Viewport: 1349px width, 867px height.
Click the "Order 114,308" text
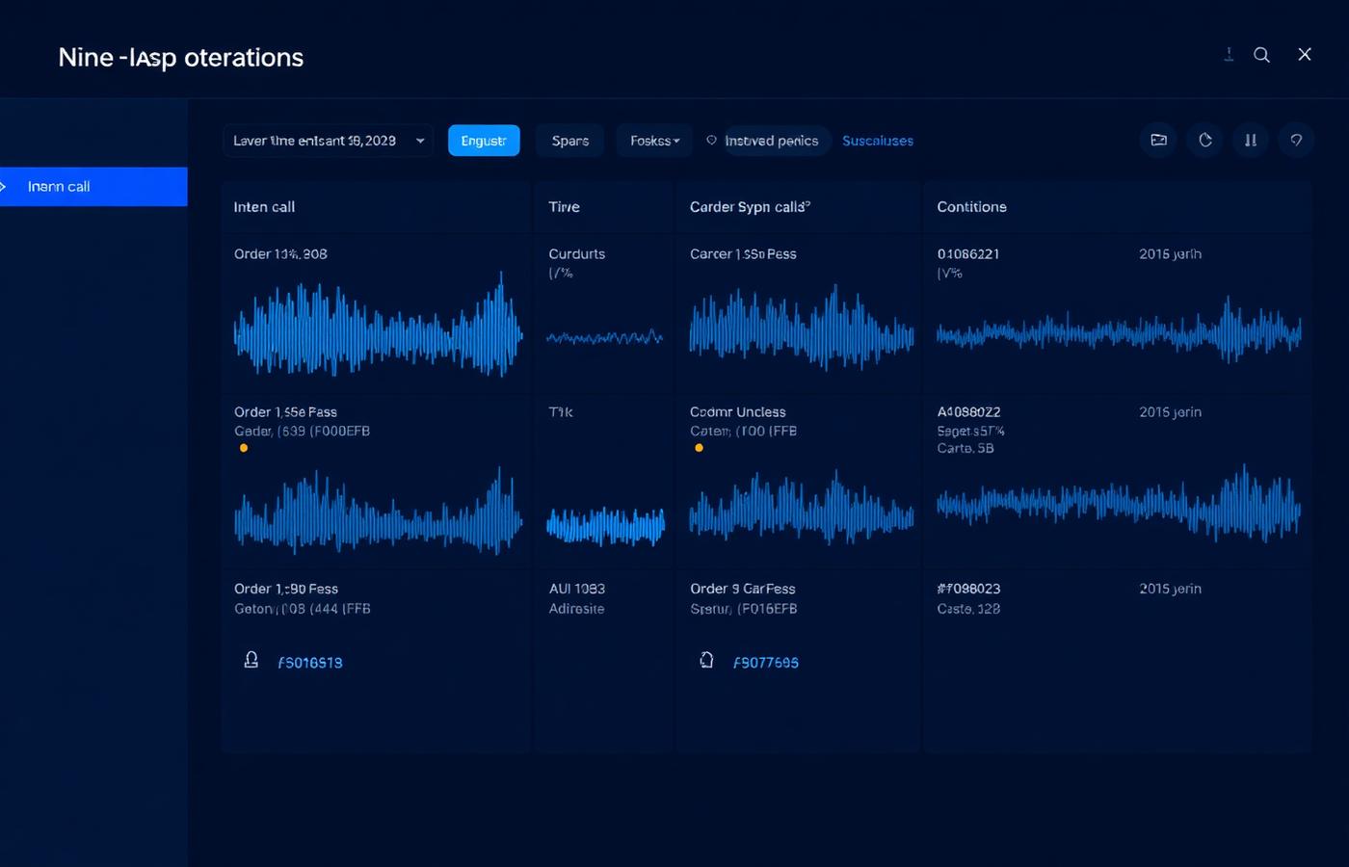tap(280, 254)
